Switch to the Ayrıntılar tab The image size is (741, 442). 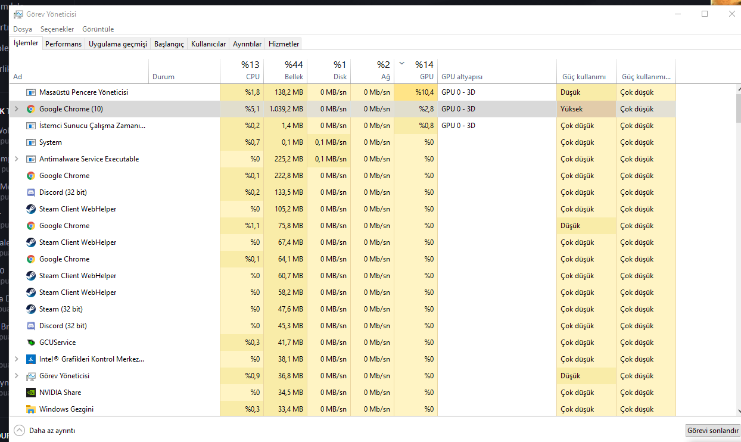pyautogui.click(x=247, y=44)
